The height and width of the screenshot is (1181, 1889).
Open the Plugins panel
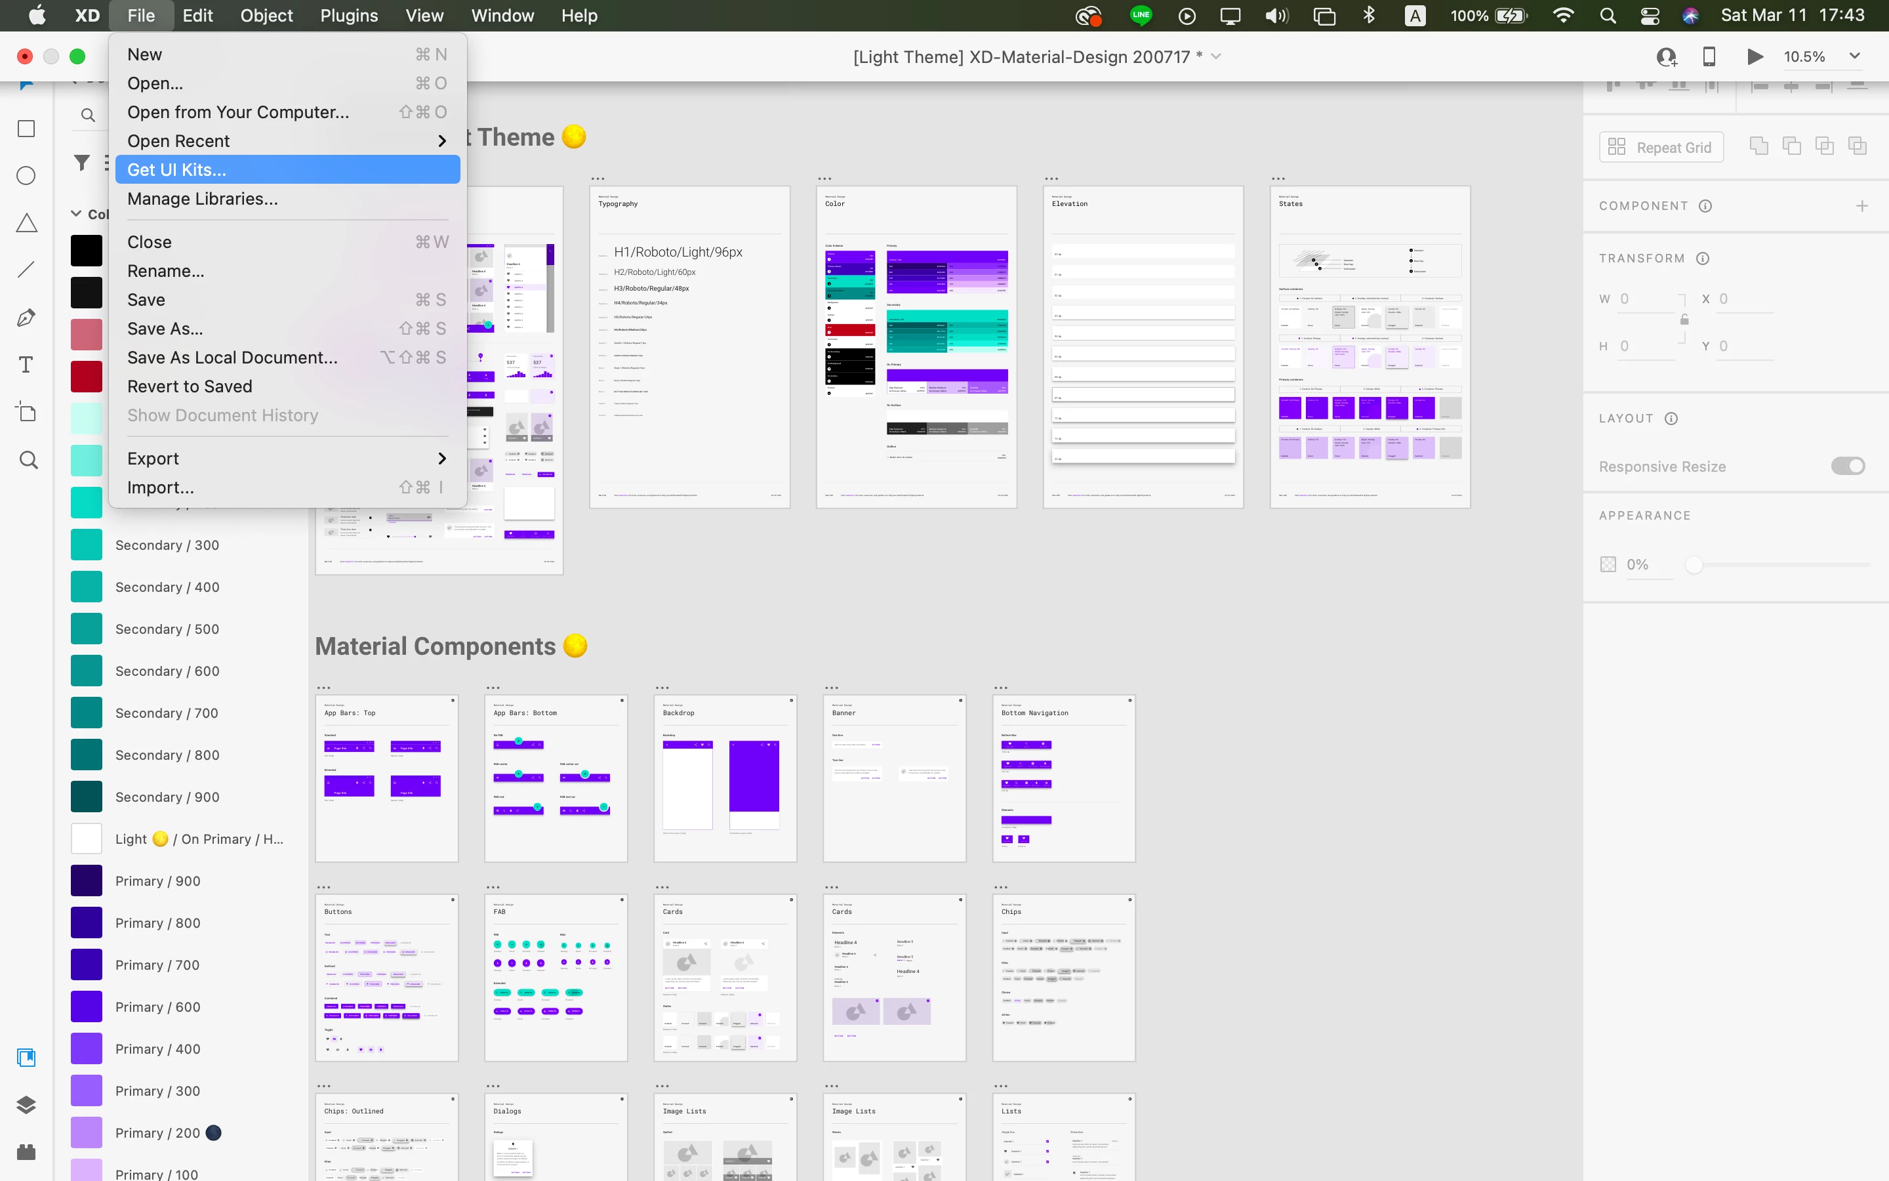pos(26,1151)
